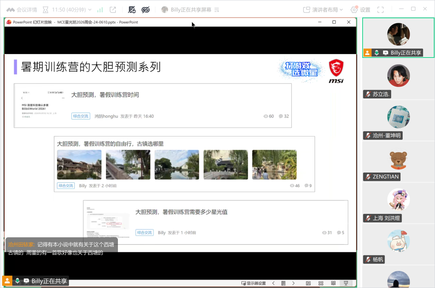This screenshot has width=435, height=288.
Task: Select ZENGTIAN bear avatar
Action: [x=398, y=160]
